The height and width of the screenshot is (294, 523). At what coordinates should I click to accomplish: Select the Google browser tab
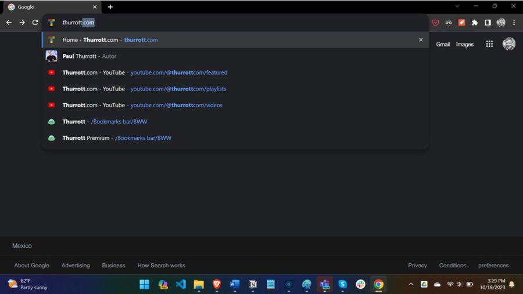tap(52, 7)
